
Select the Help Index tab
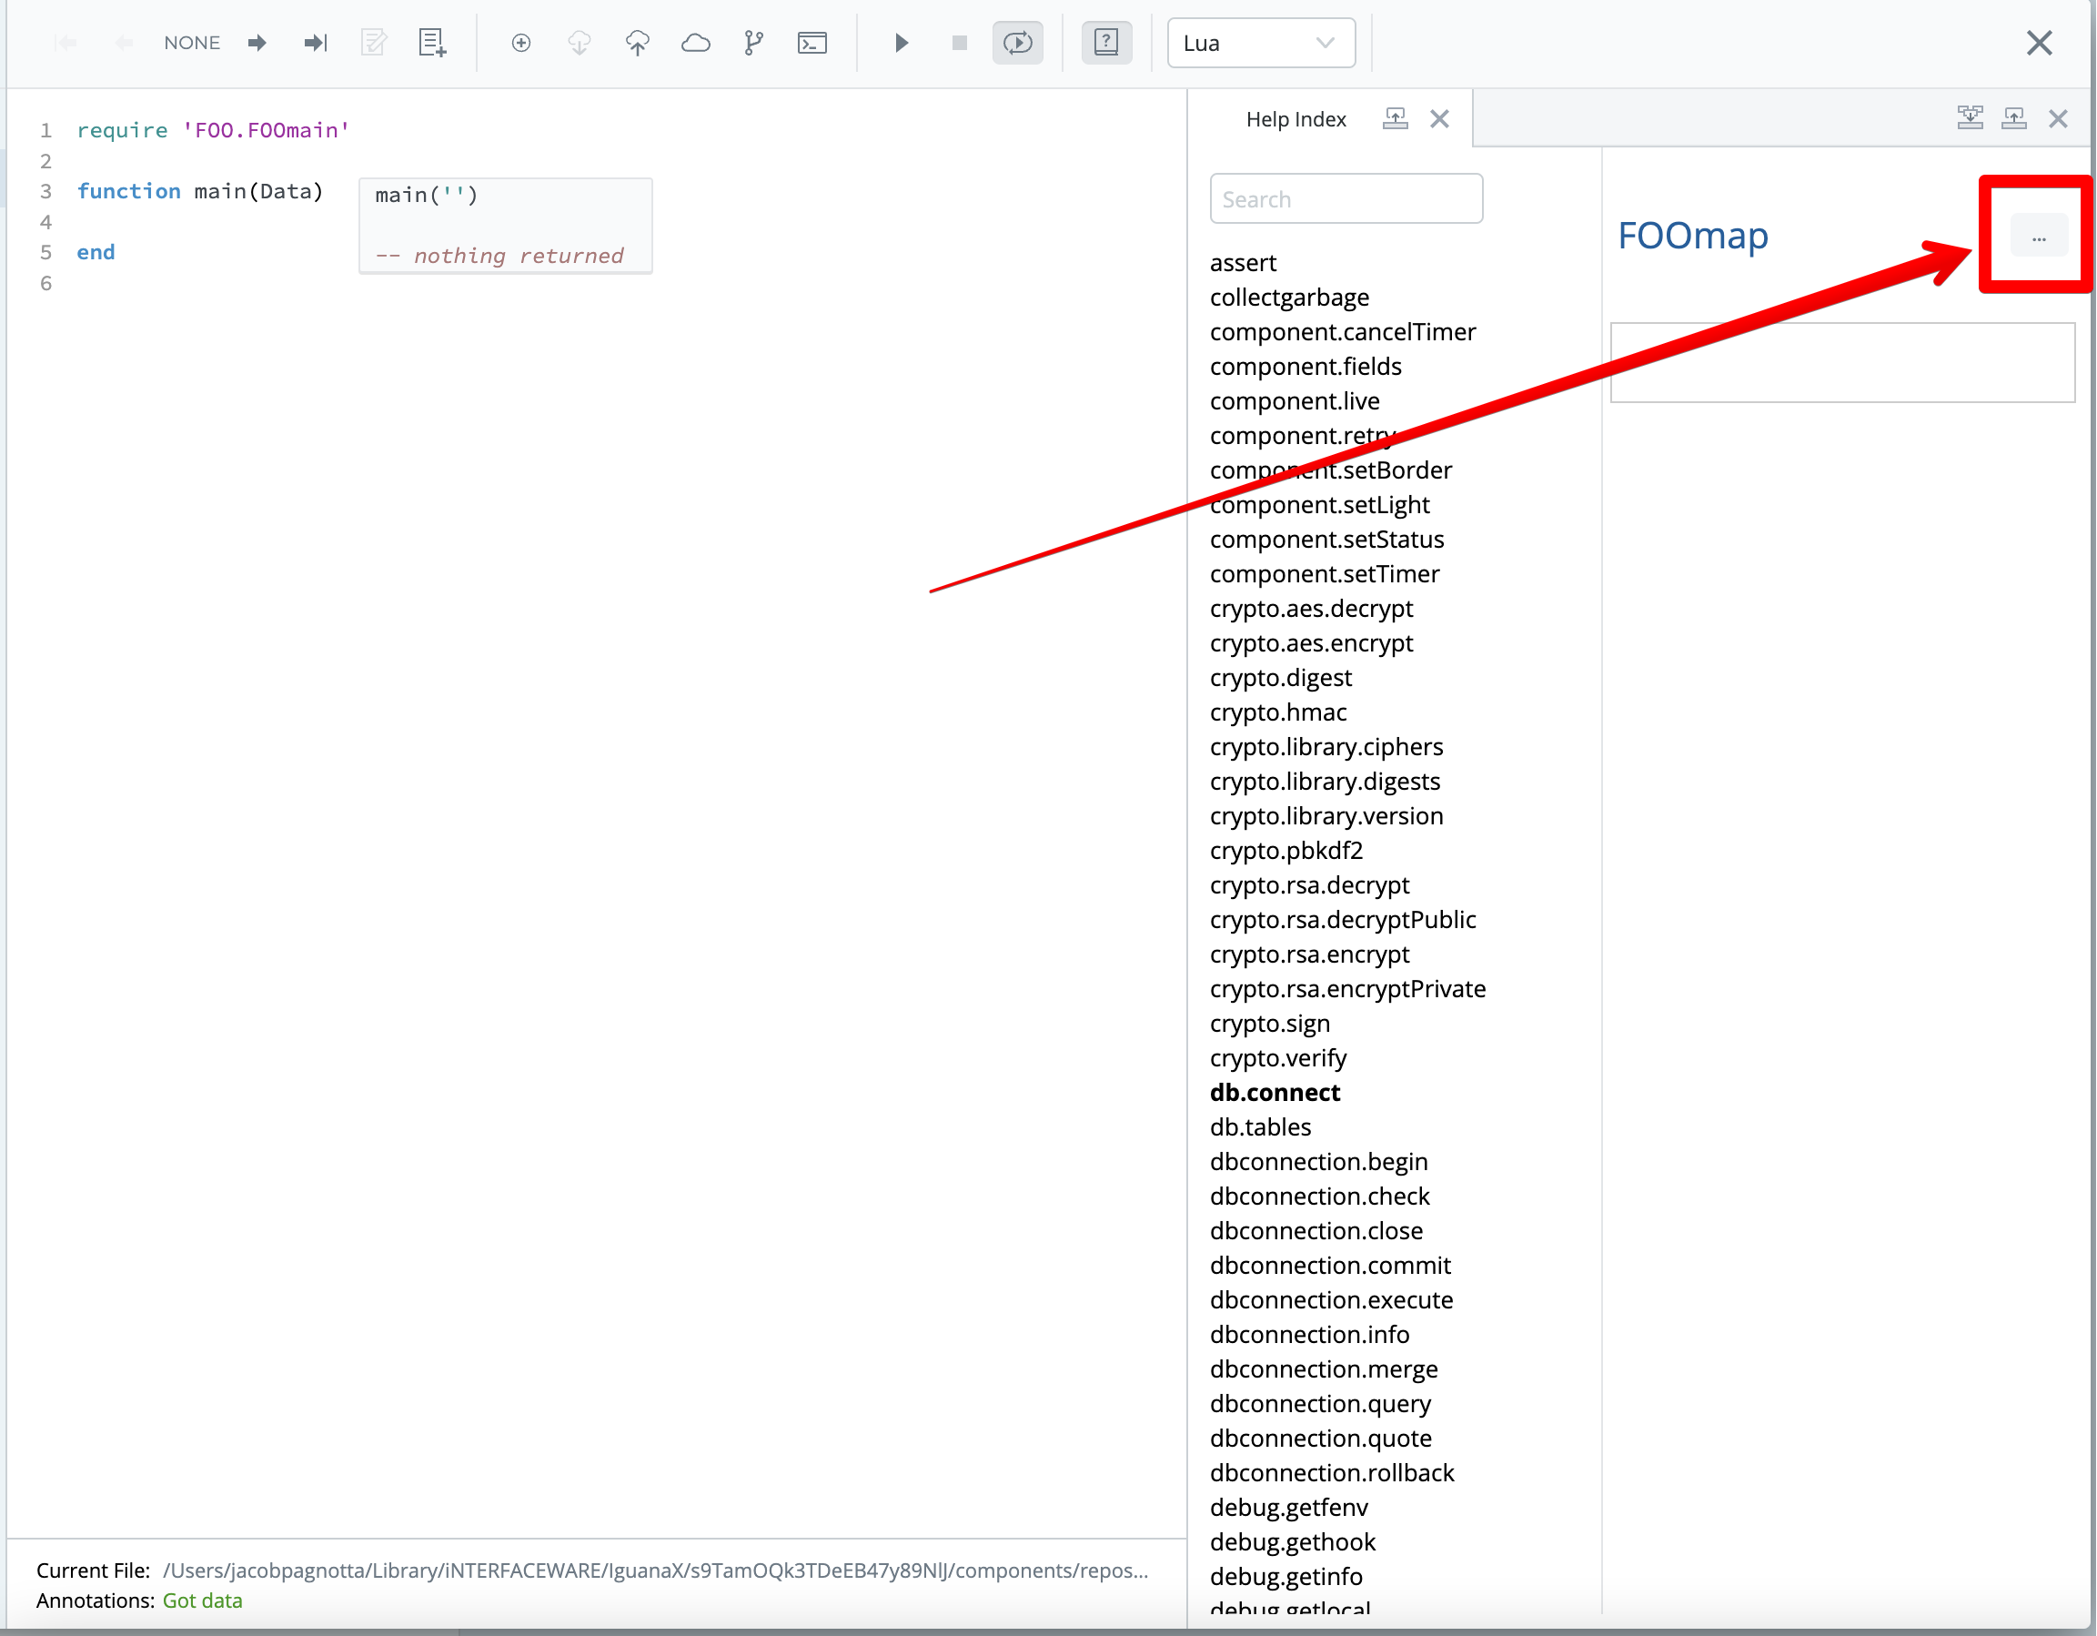pos(1296,119)
